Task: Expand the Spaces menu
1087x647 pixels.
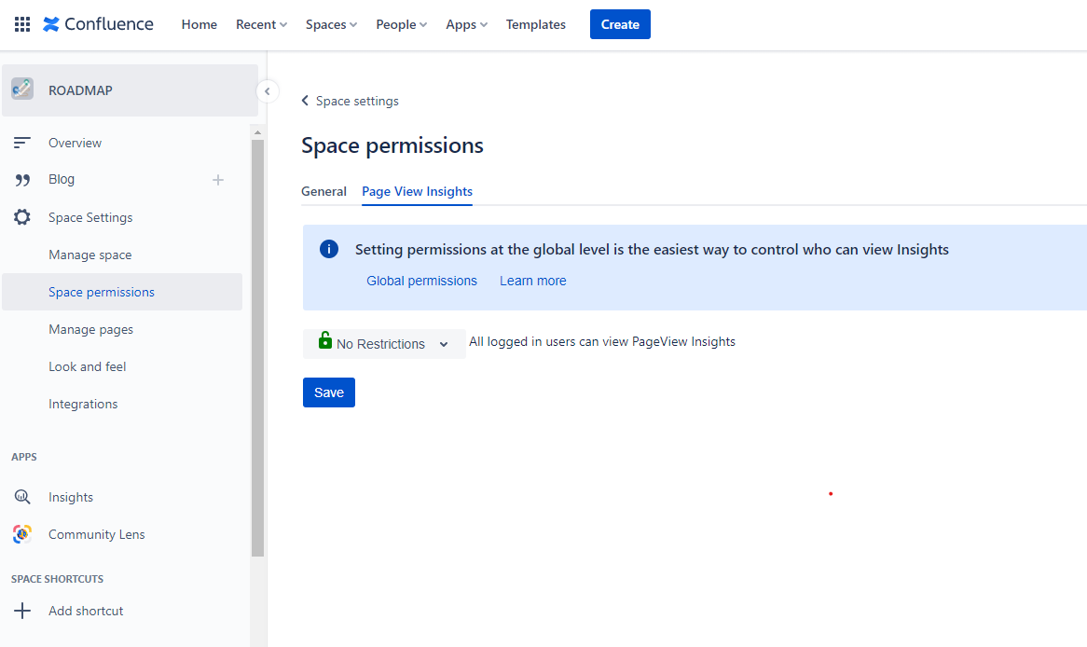Action: click(330, 24)
